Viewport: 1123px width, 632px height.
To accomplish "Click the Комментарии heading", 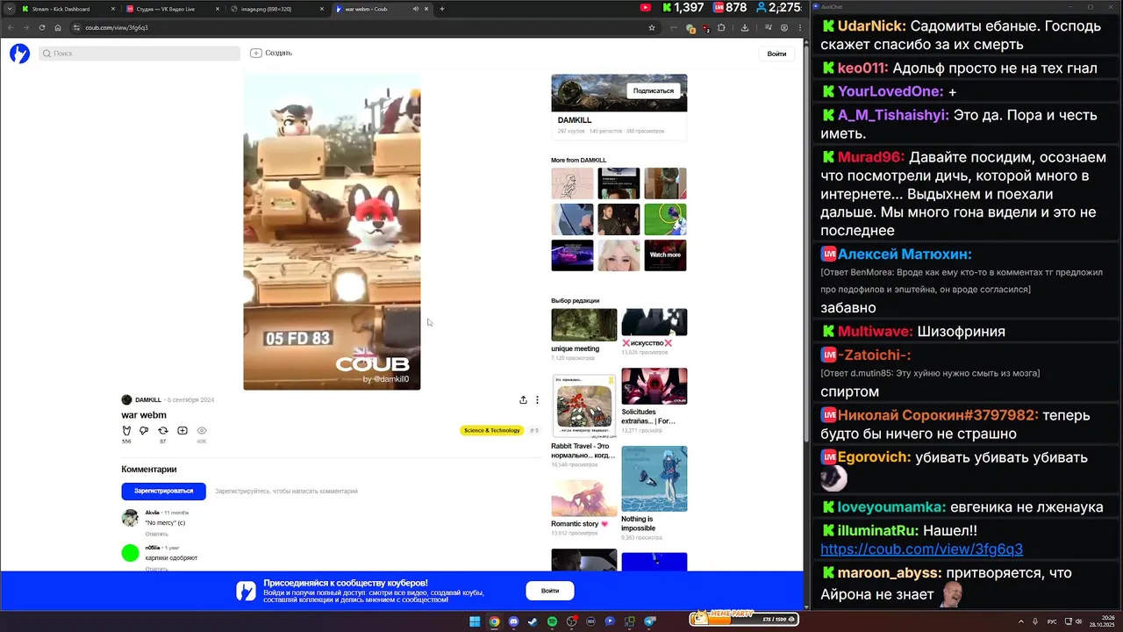I will (149, 470).
